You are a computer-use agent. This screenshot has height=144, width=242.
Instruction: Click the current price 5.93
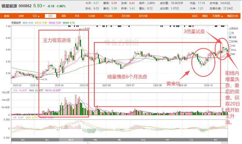click(x=38, y=6)
